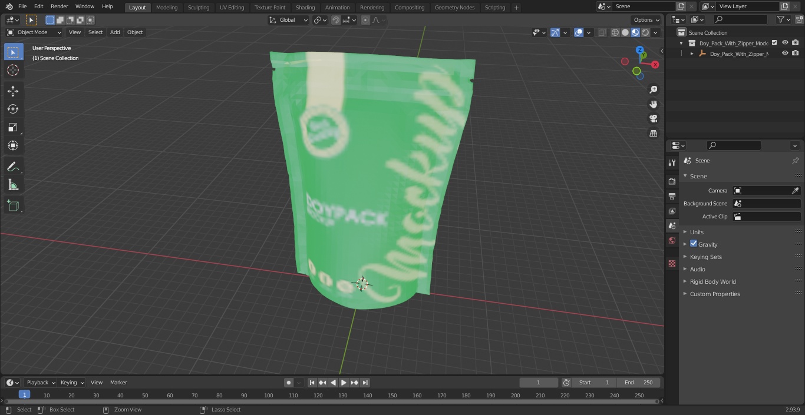The width and height of the screenshot is (805, 415).
Task: Switch to wireframe shading mode
Action: point(615,32)
